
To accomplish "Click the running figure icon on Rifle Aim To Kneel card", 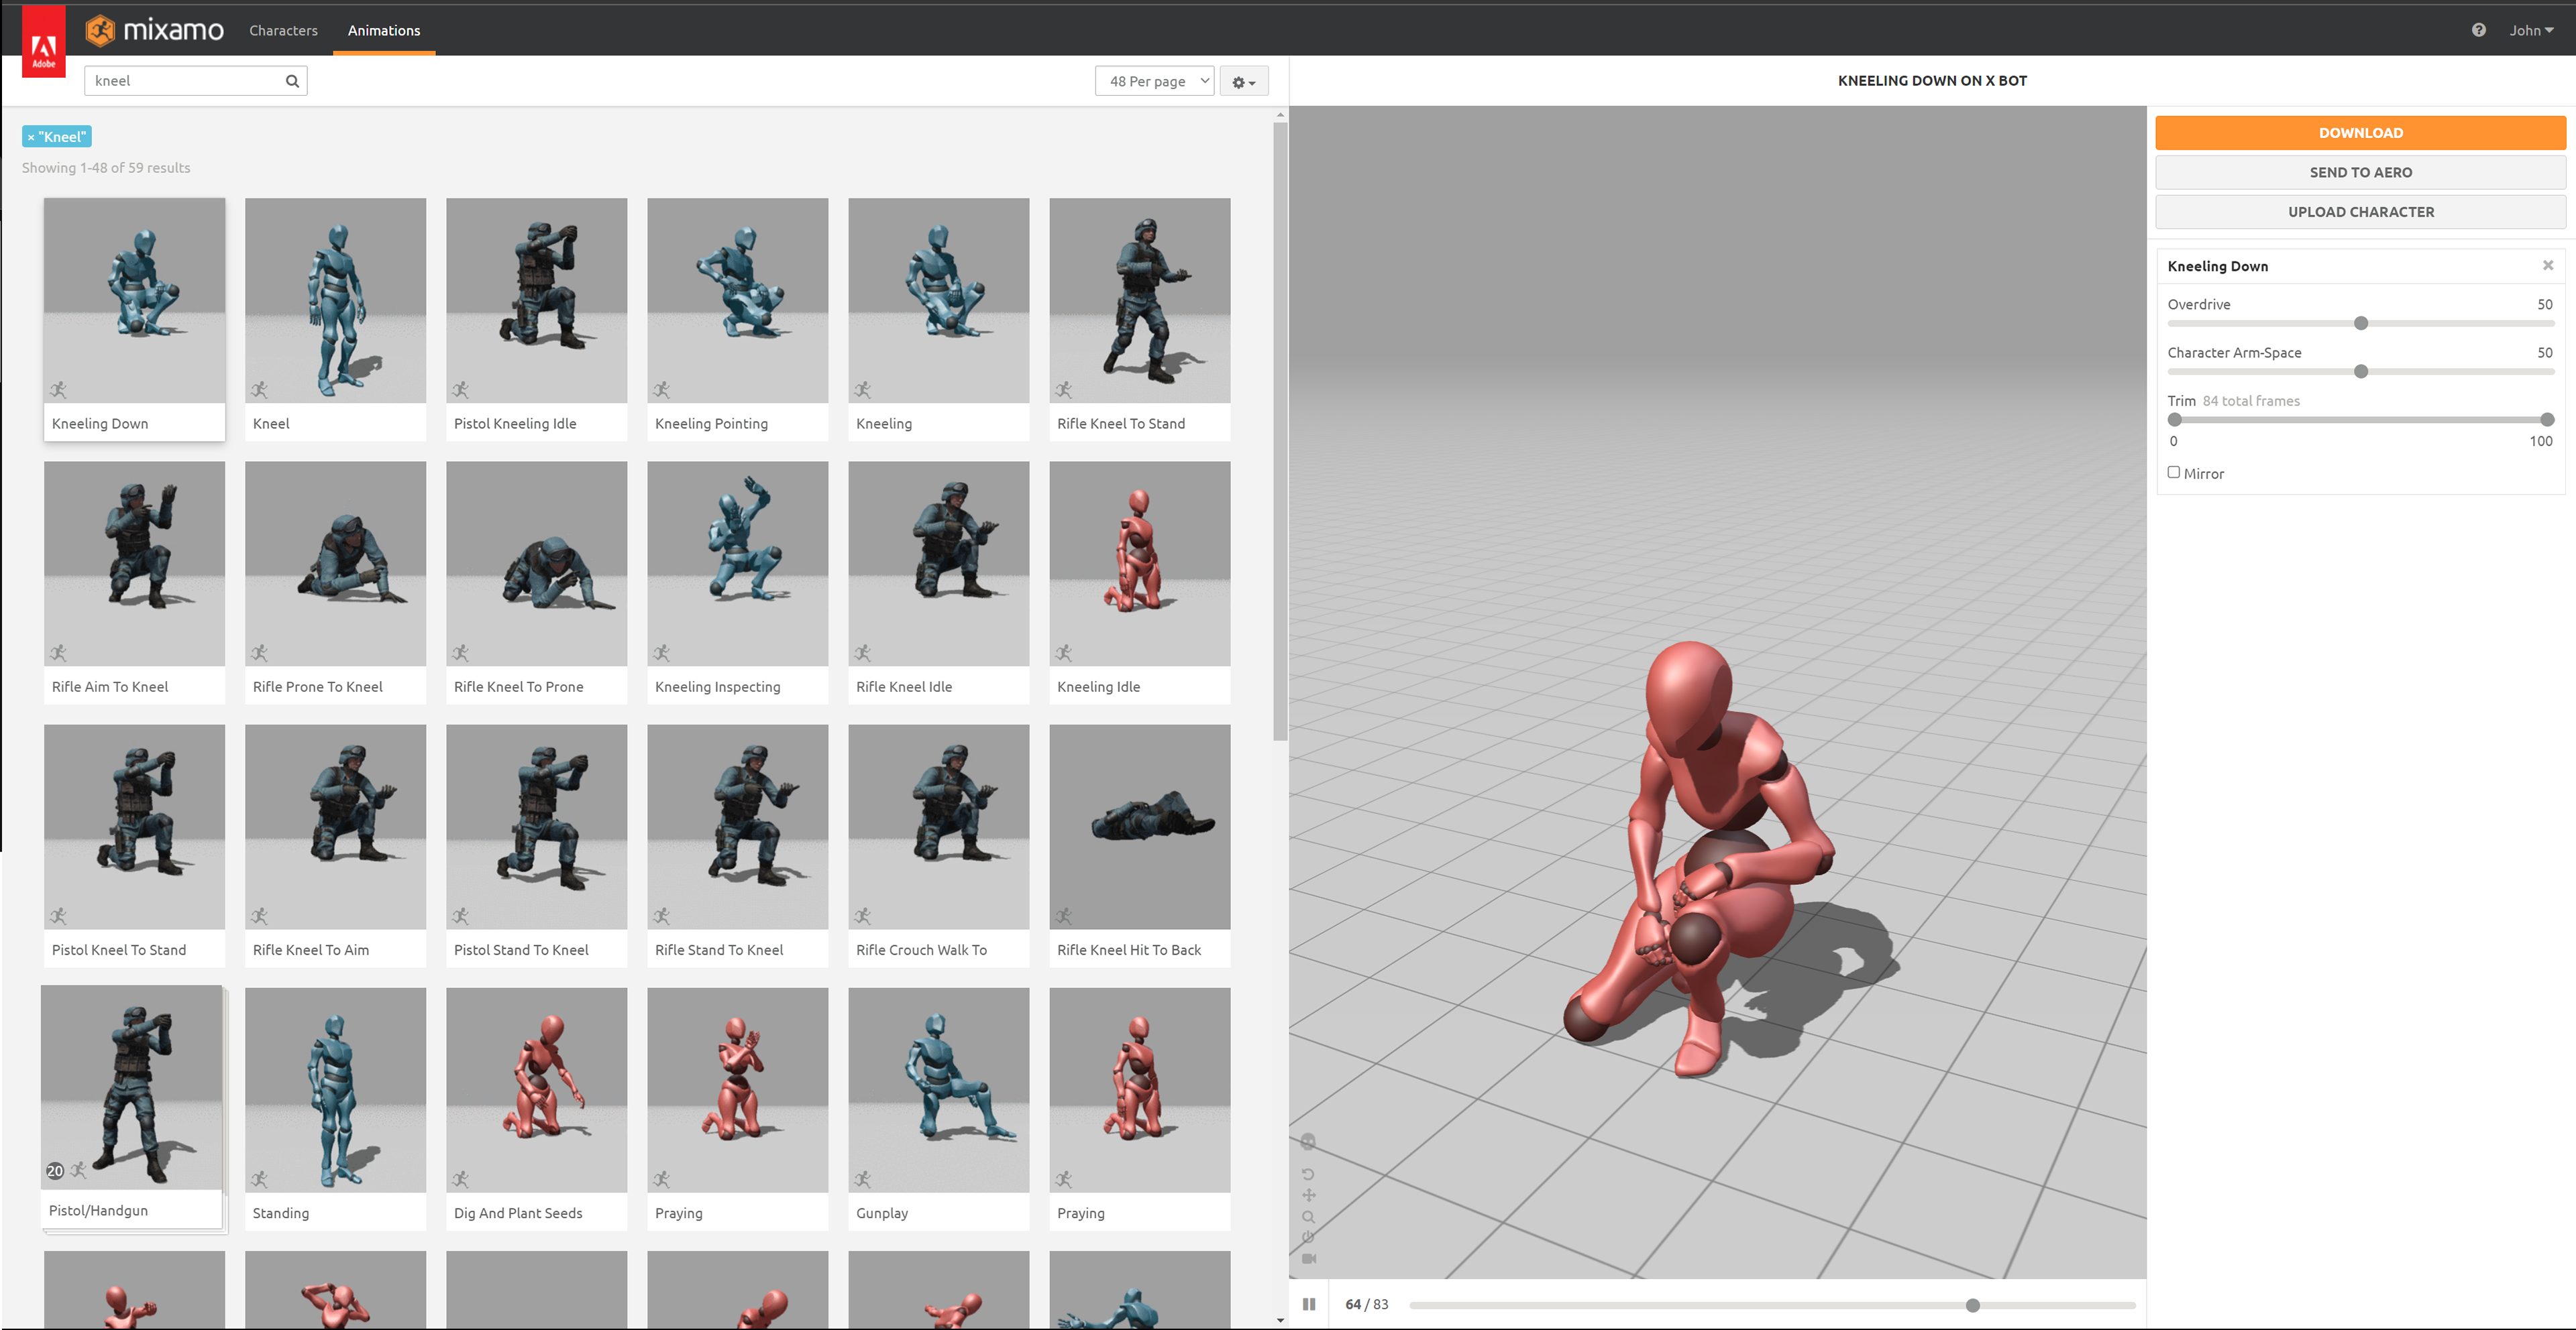I will (x=59, y=652).
